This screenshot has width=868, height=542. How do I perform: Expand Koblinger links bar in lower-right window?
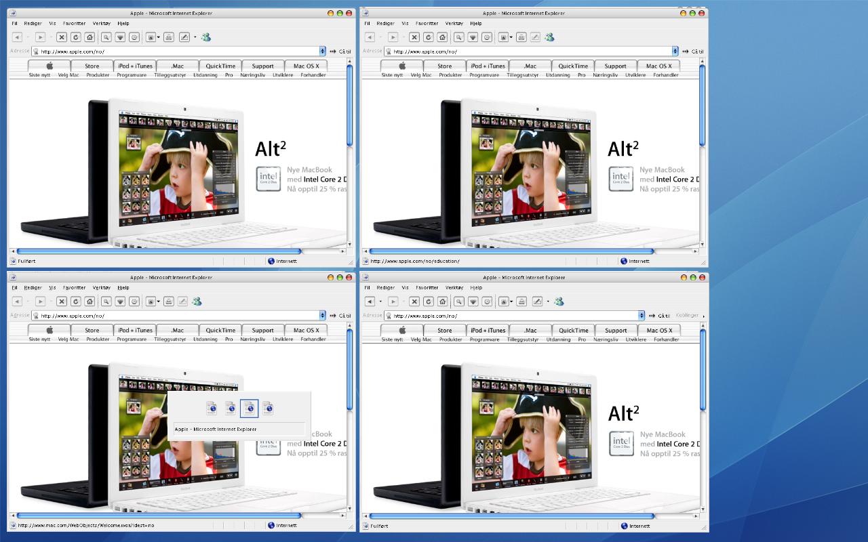pos(703,316)
